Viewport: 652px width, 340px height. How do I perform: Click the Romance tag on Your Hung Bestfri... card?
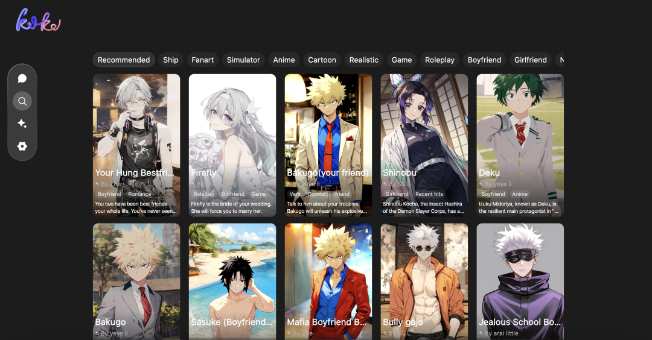click(x=139, y=194)
